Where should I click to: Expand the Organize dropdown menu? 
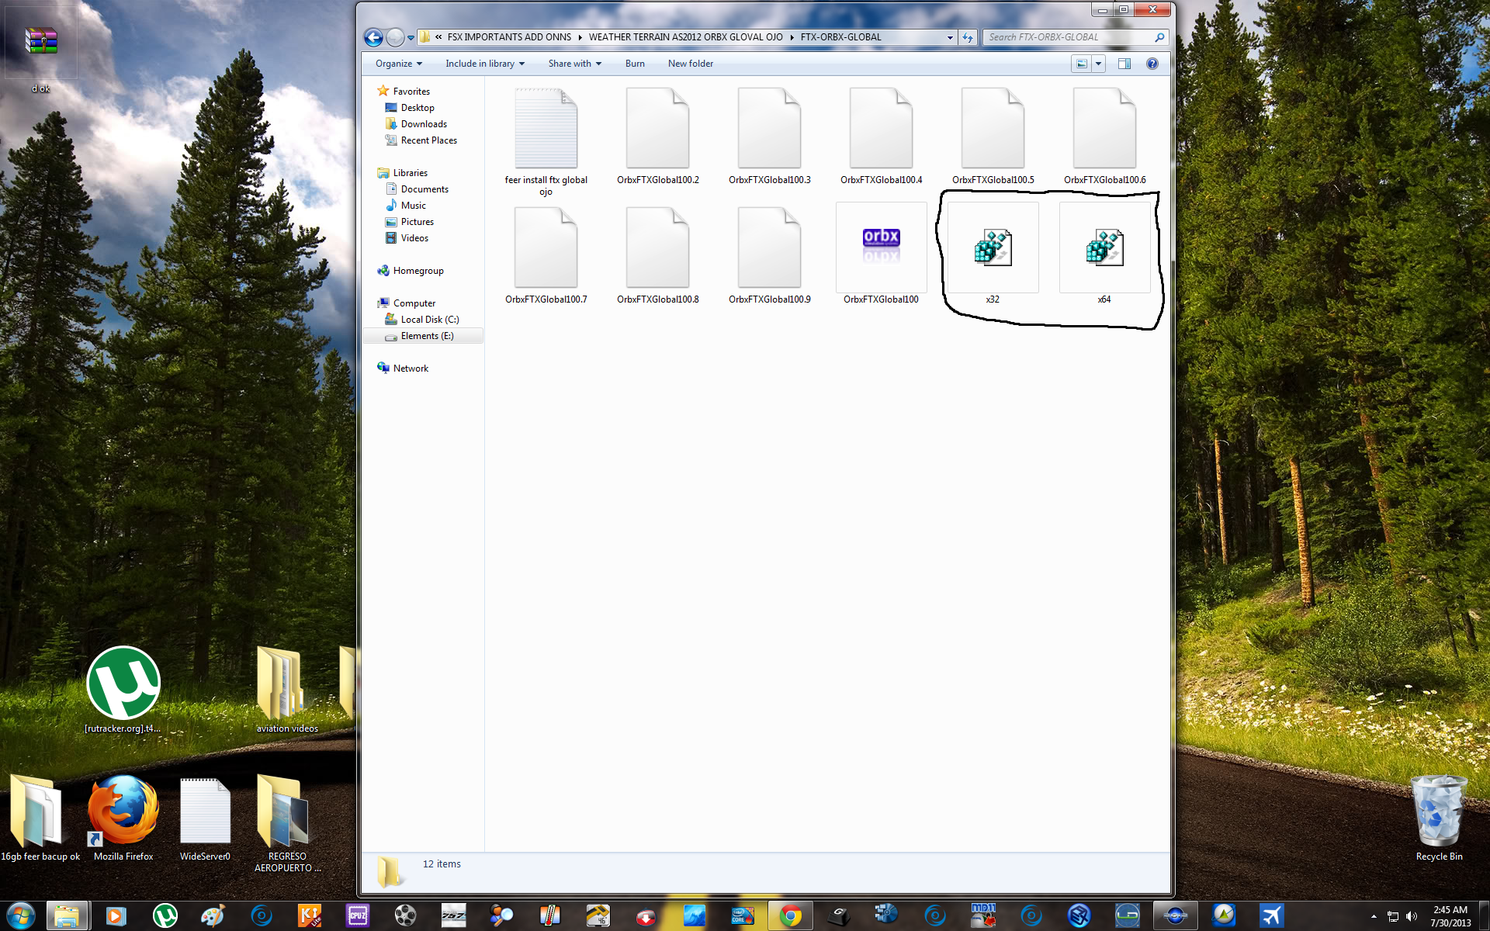click(398, 64)
